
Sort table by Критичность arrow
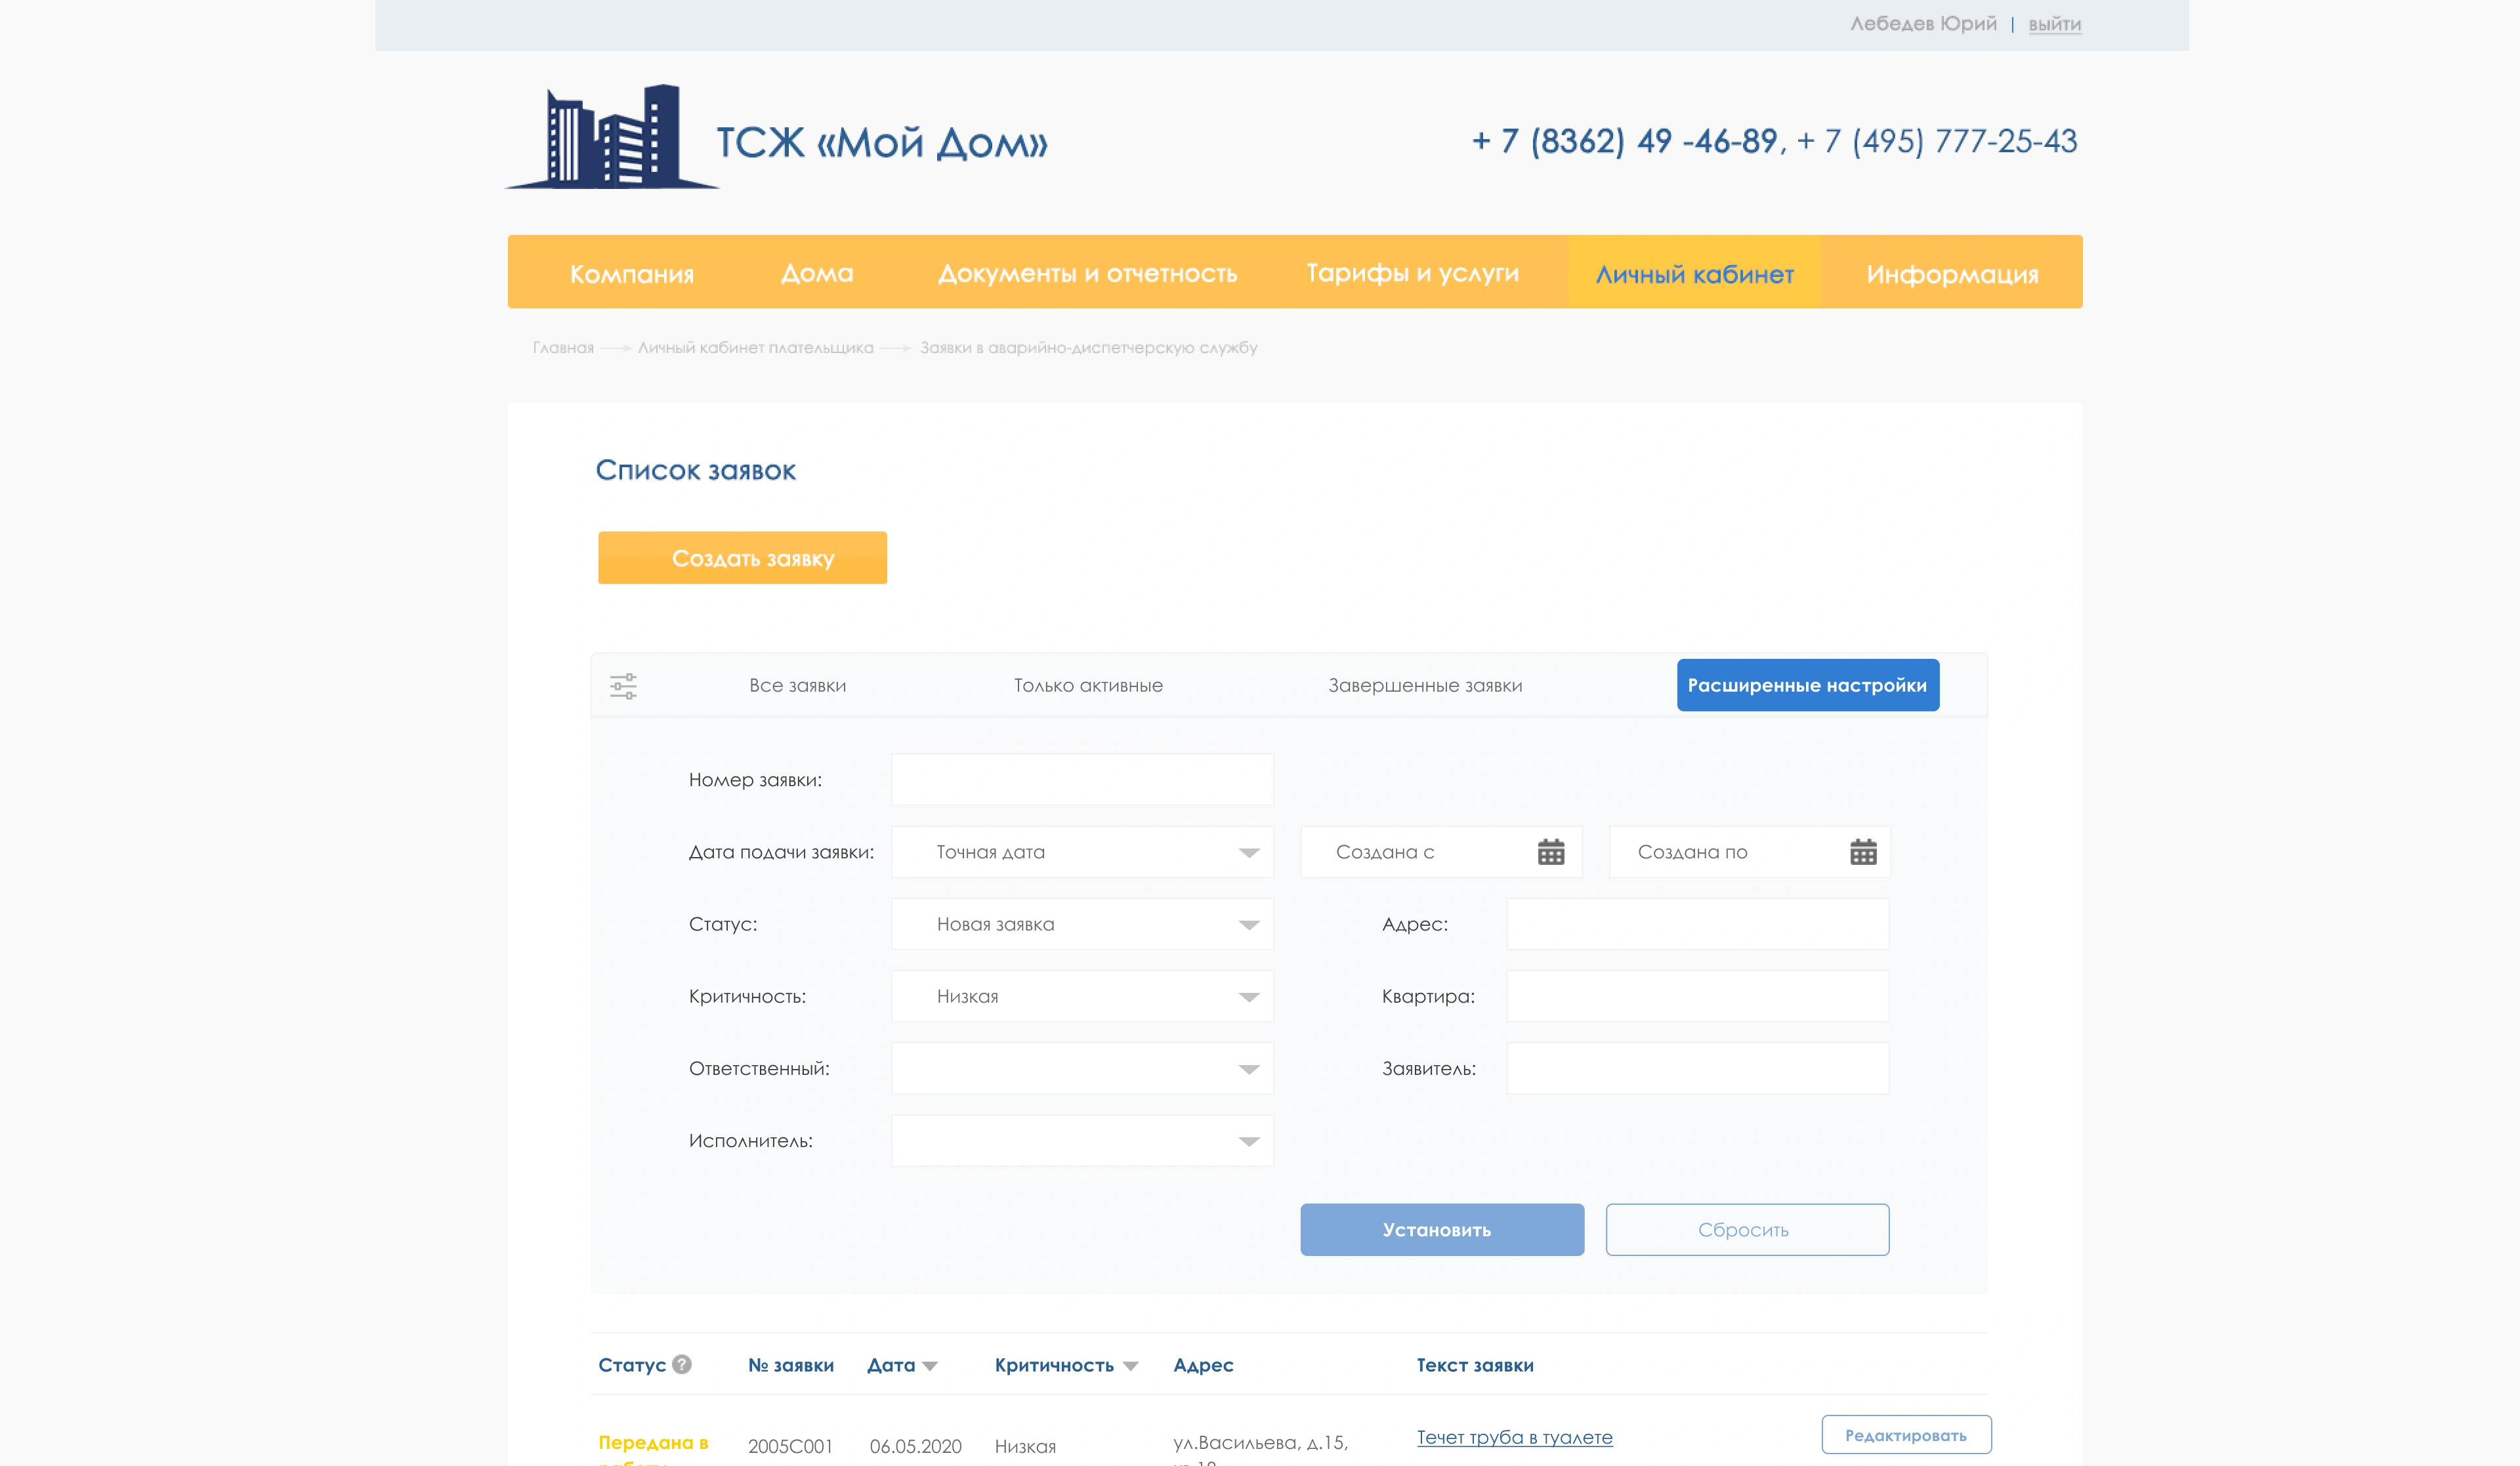(1130, 1366)
